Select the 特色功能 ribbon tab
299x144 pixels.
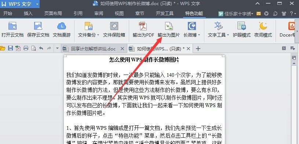[x=194, y=13]
